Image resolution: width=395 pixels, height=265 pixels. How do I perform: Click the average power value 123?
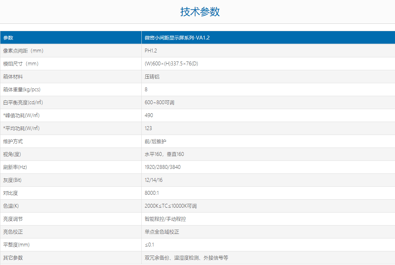click(148, 128)
